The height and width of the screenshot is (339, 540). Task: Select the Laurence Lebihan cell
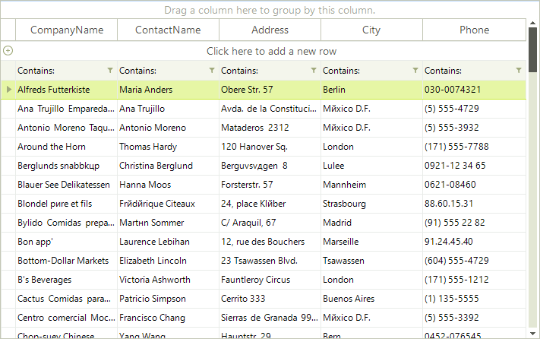(x=168, y=242)
